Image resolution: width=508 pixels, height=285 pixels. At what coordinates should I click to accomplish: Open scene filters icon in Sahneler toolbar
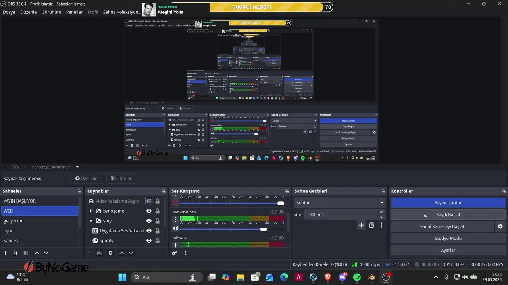26,253
